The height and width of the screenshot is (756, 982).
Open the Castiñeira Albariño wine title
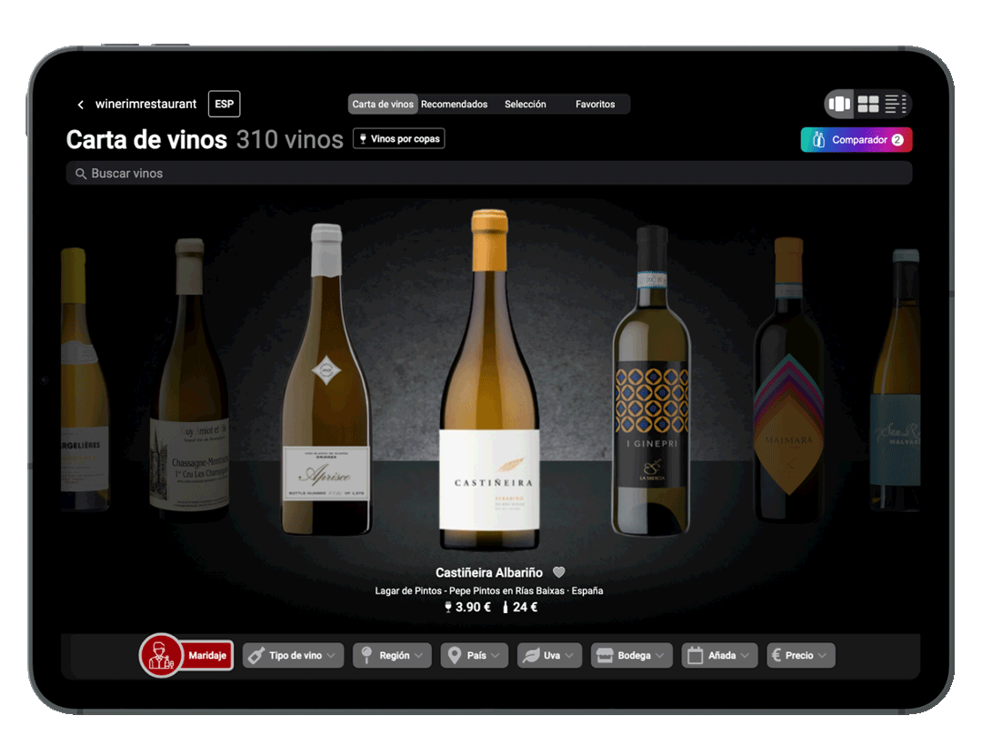[x=489, y=572]
